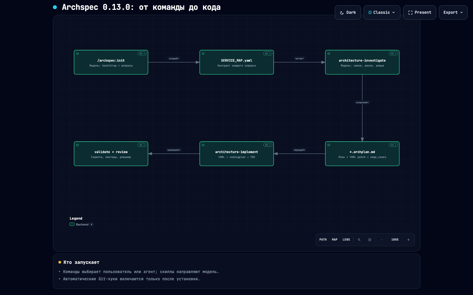
Task: Switch to LENS mode
Action: click(346, 240)
